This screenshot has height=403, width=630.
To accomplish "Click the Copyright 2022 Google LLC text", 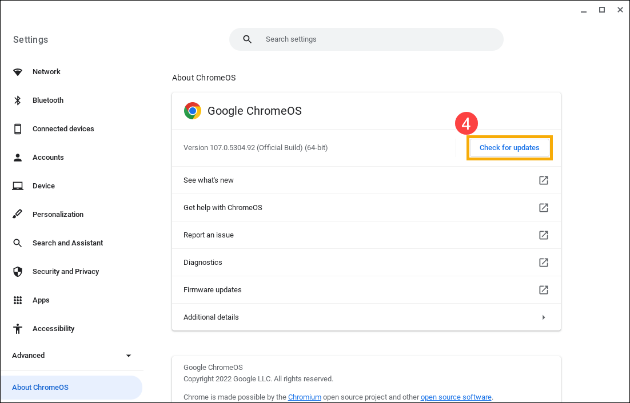I will tap(258, 379).
